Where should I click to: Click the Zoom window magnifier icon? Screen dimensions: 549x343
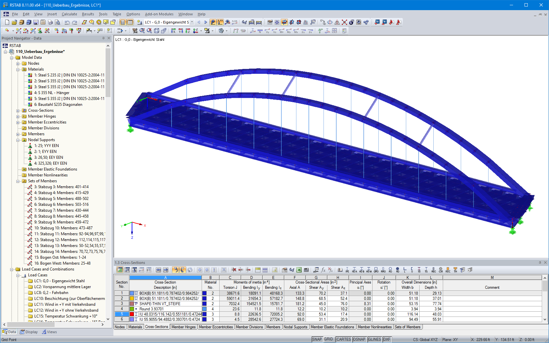coord(142,31)
